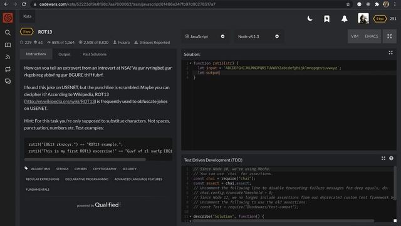Open the browser three-dot menu

(395, 4)
